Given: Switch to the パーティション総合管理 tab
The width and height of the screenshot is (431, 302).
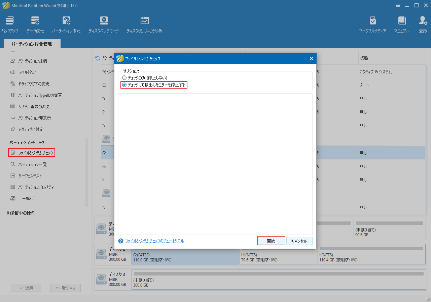Looking at the screenshot, I should 32,43.
